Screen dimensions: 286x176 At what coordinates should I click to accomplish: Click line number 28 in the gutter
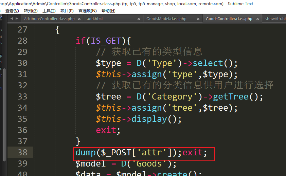tap(22, 41)
